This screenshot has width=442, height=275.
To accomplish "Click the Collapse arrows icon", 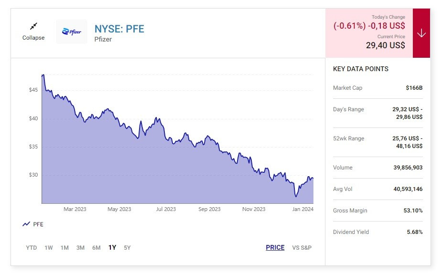I will tap(33, 26).
